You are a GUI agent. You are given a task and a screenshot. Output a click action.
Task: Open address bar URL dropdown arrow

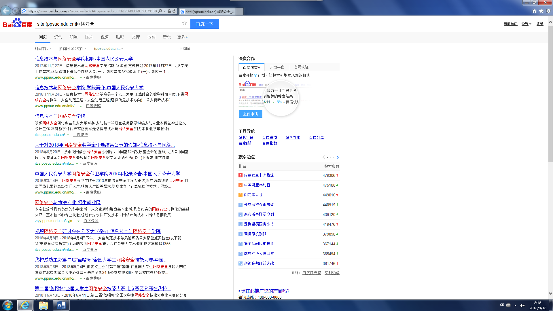tap(165, 11)
